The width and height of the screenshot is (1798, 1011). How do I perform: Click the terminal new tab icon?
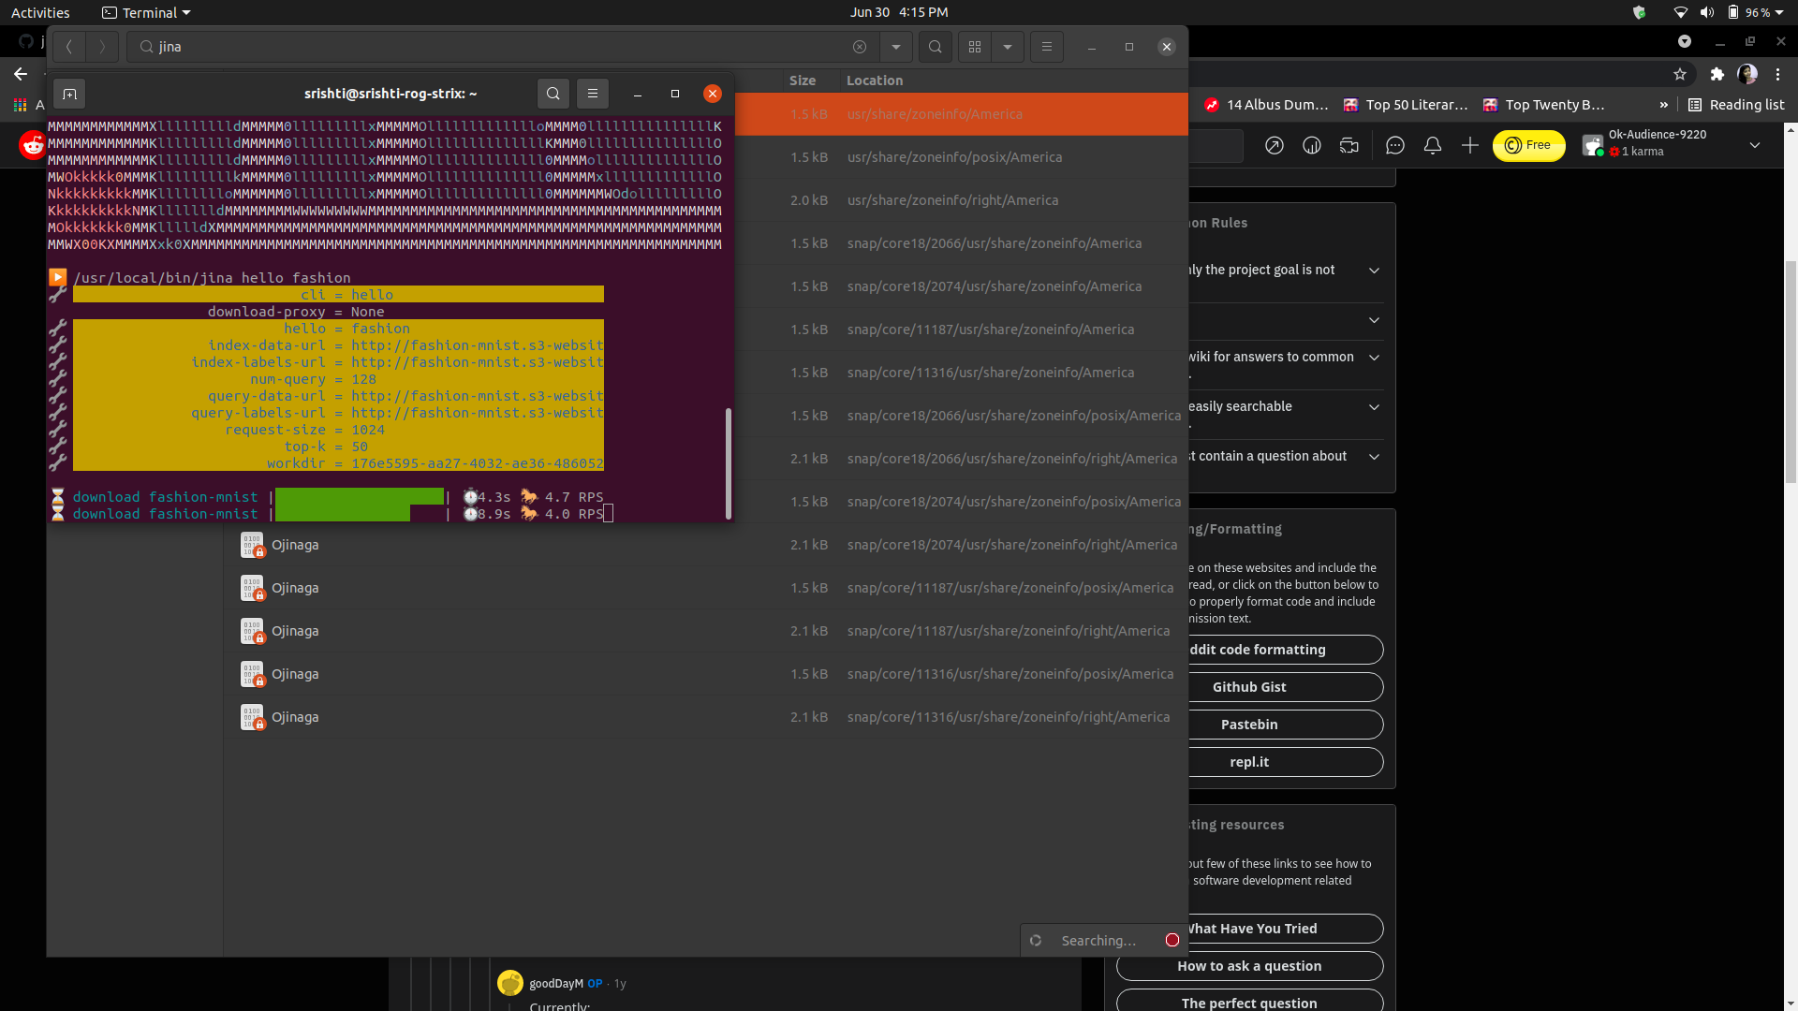(x=69, y=94)
